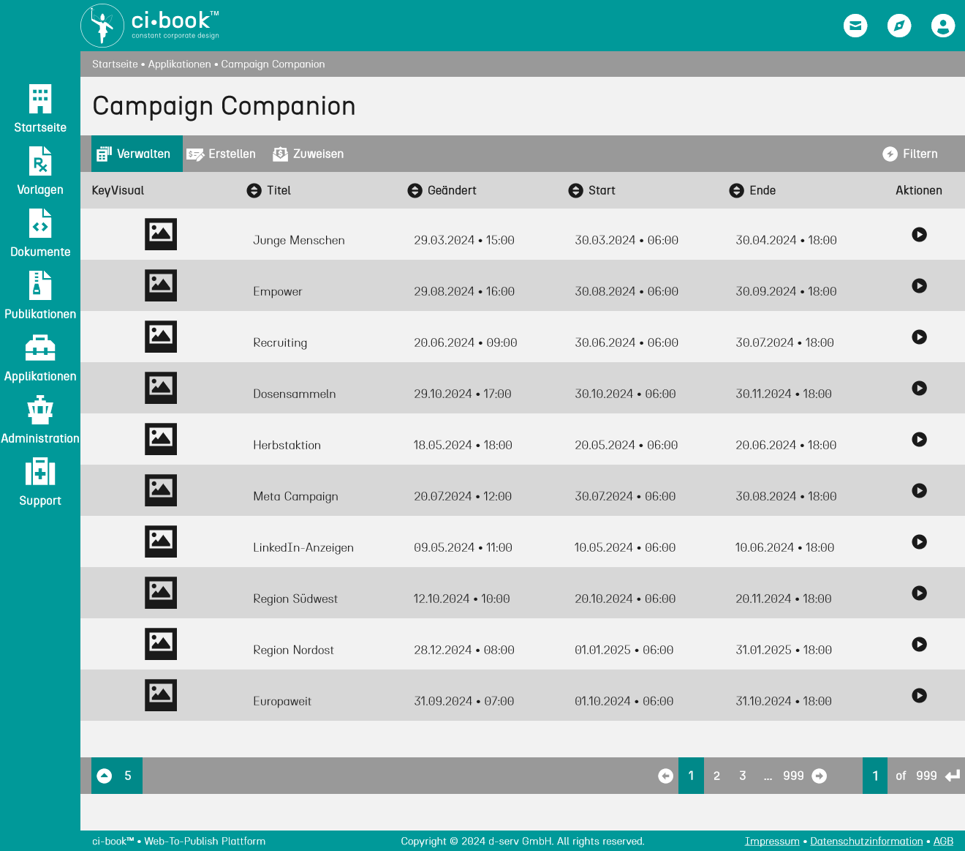Open Administration in sidebar
Viewport: 965px width, 851px height.
[40, 419]
